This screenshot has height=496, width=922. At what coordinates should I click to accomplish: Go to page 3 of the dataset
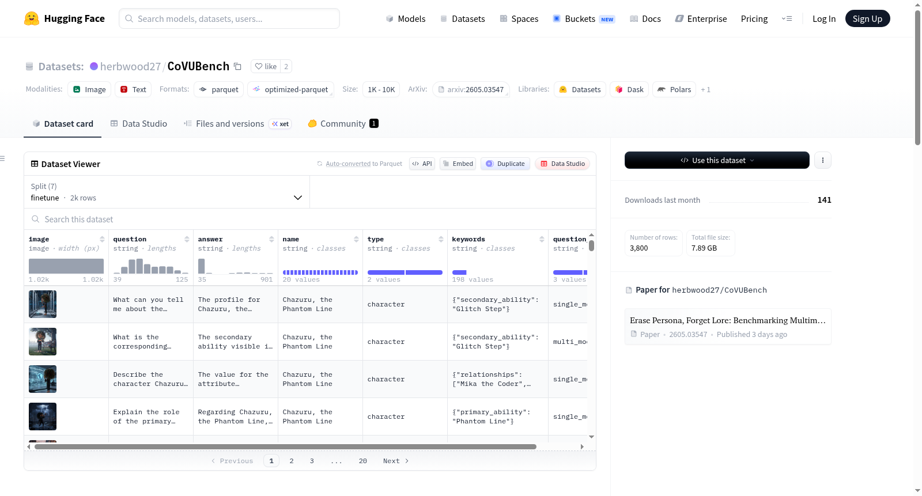(x=312, y=461)
